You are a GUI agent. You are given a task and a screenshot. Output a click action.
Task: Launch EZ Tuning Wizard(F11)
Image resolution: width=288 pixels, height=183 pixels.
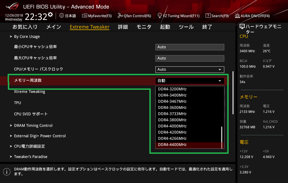point(179,16)
